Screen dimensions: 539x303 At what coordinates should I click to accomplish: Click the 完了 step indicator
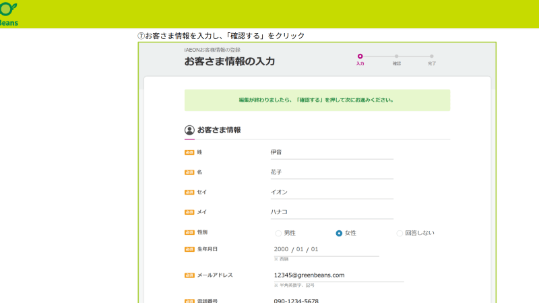(x=432, y=60)
